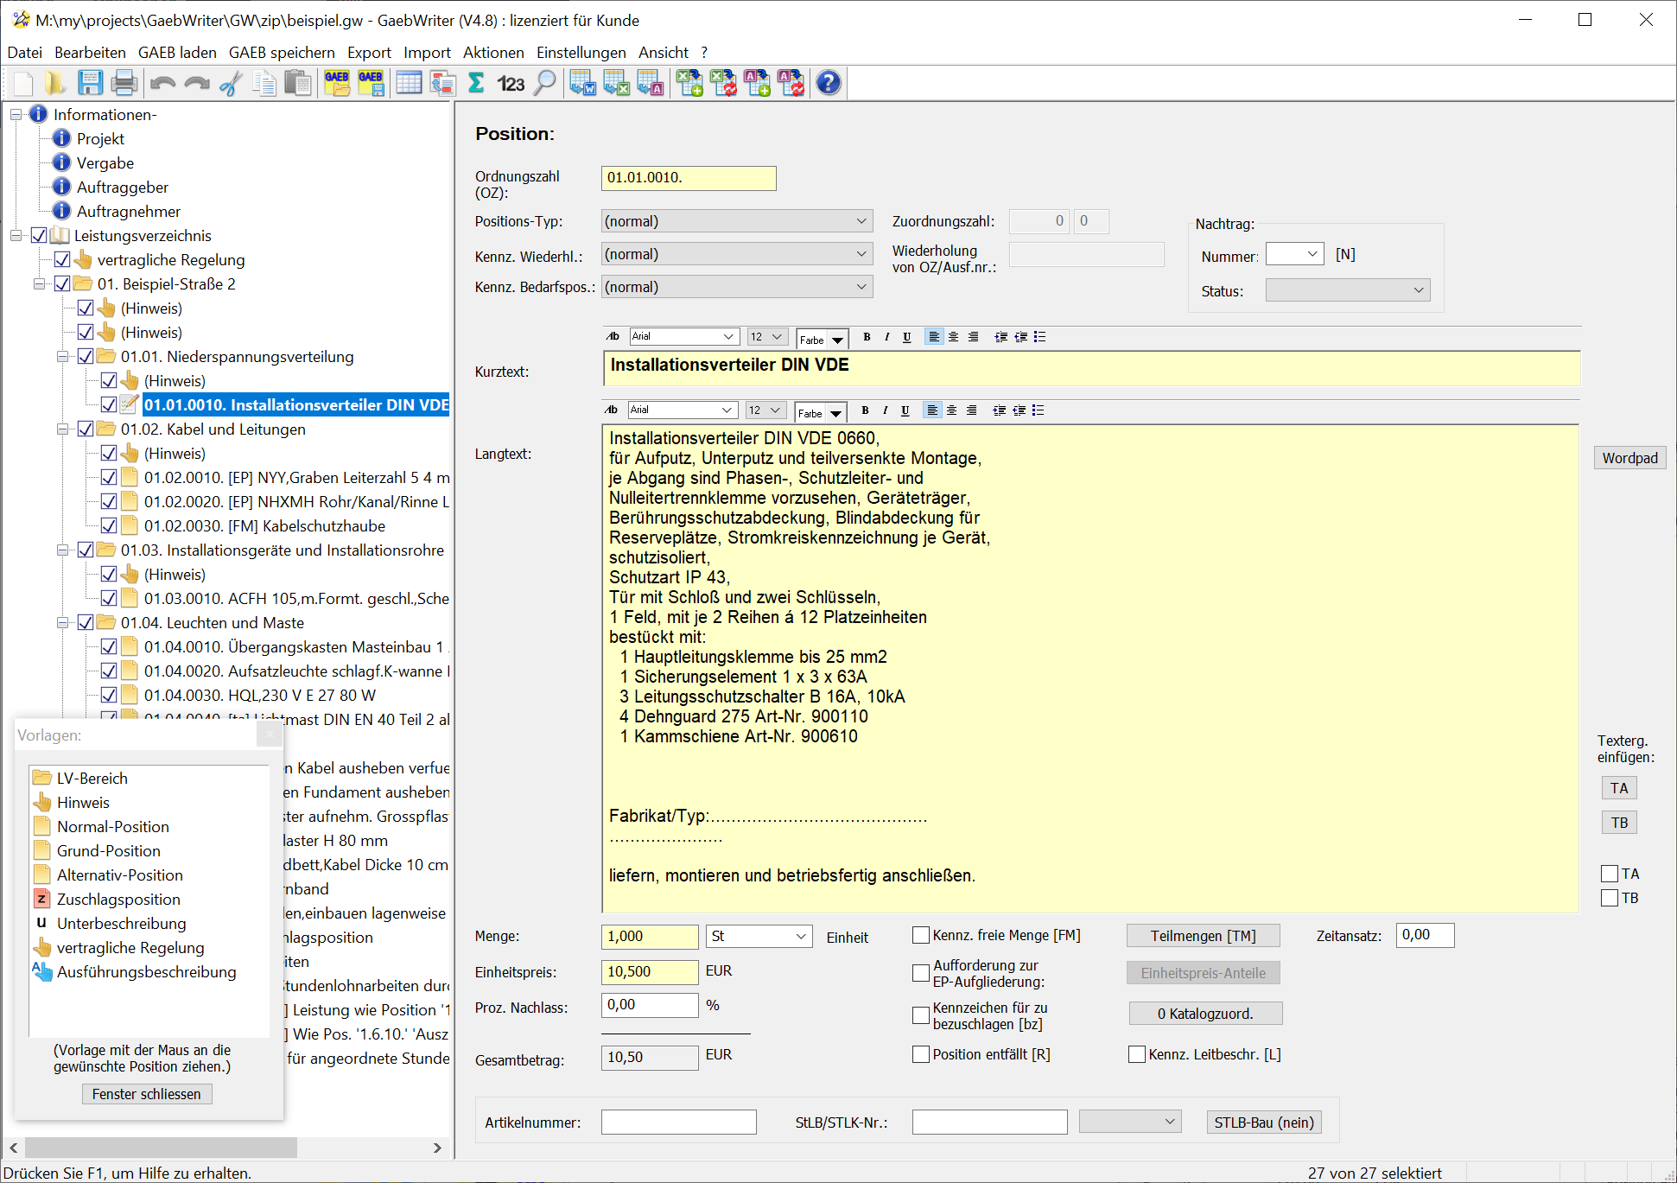
Task: Center-align the Langtext
Action: (951, 410)
